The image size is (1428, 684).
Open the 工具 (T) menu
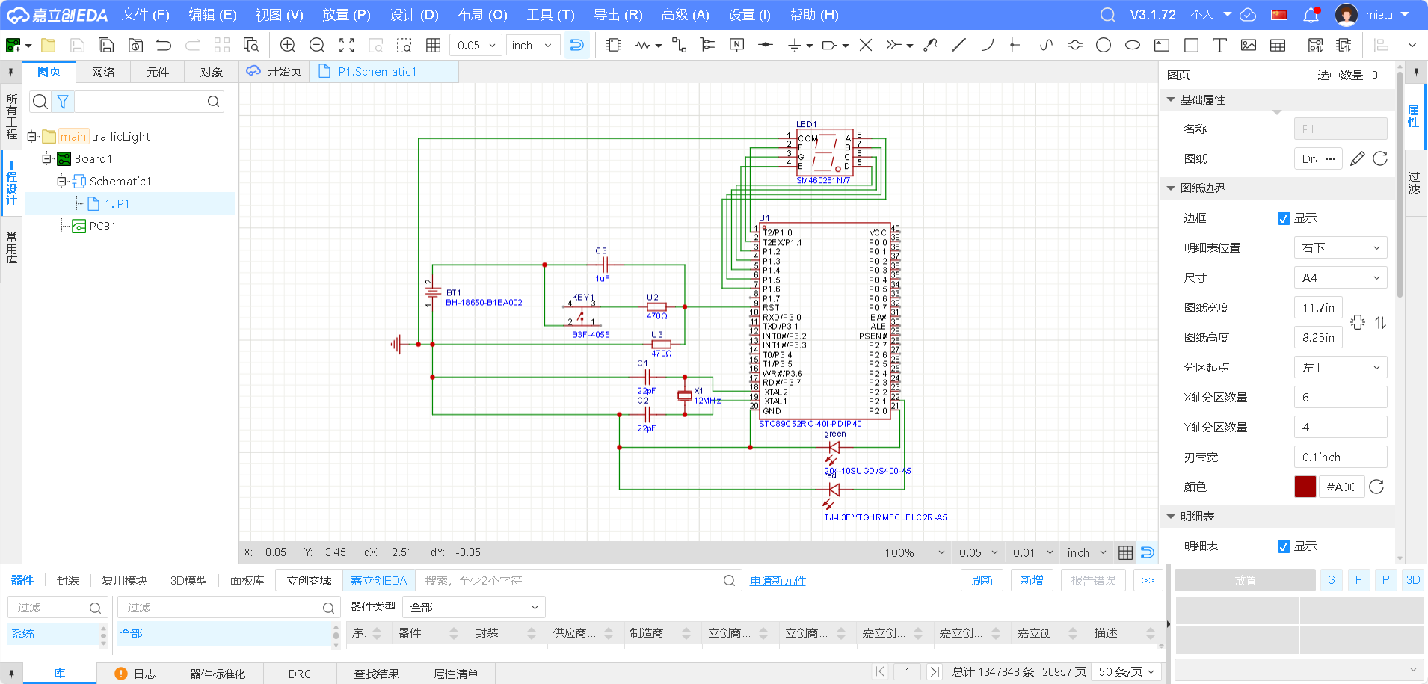click(550, 15)
